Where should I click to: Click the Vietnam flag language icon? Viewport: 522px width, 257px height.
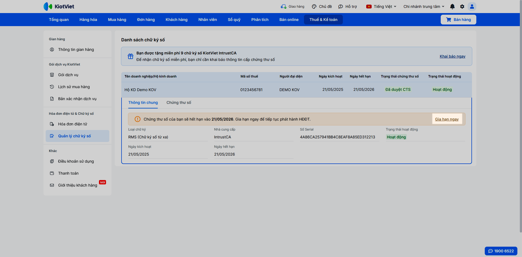pyautogui.click(x=369, y=7)
